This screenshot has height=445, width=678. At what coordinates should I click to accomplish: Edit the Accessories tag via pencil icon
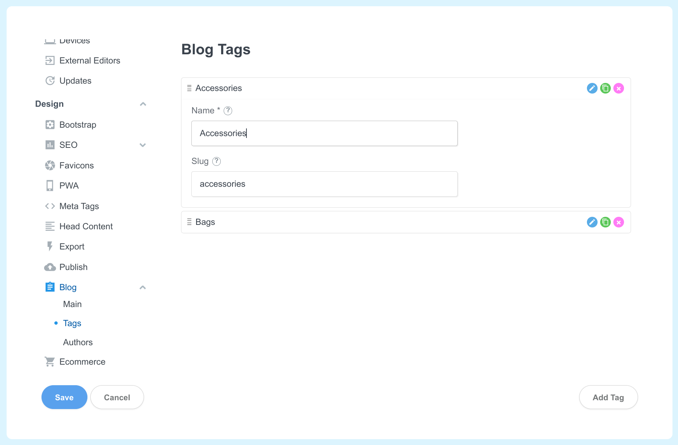pos(592,88)
